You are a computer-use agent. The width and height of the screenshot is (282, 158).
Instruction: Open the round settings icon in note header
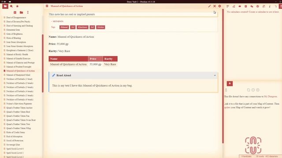click(x=219, y=6)
